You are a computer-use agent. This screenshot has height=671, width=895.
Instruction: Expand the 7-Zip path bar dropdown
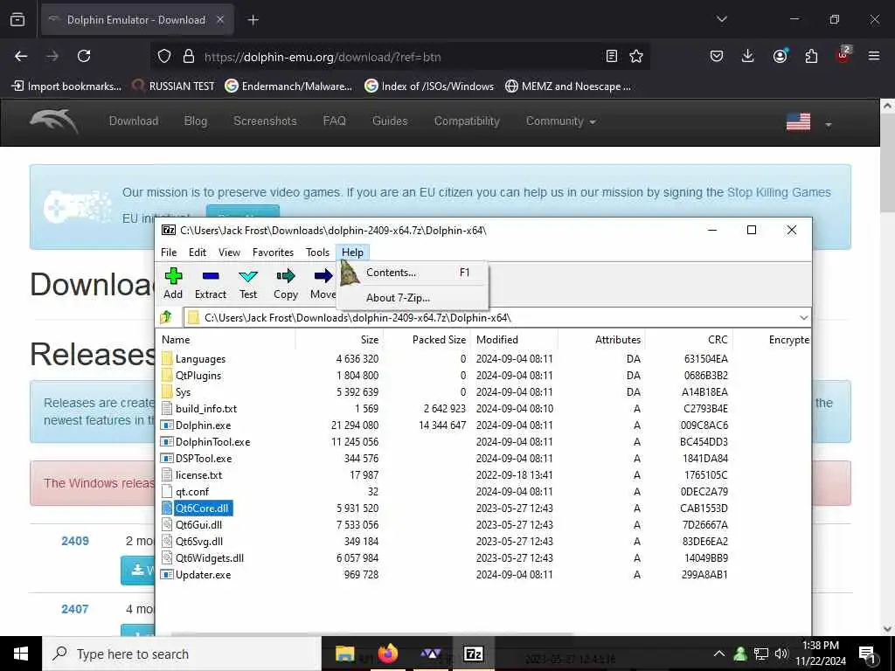[x=804, y=318]
